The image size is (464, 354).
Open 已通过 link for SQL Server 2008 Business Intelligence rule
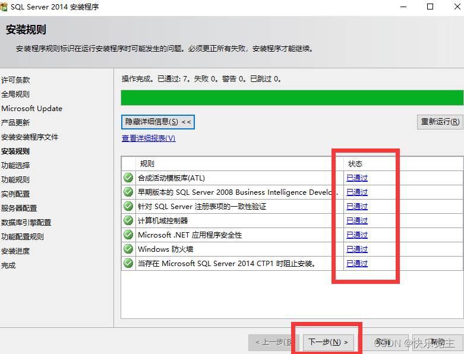click(x=357, y=192)
